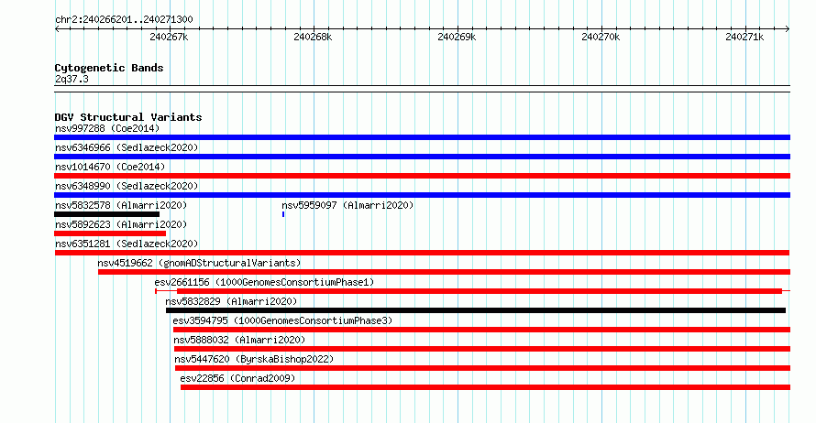Click the nsv997288 (Coe2014) variant label
Image resolution: width=816 pixels, height=423 pixels.
tap(107, 128)
